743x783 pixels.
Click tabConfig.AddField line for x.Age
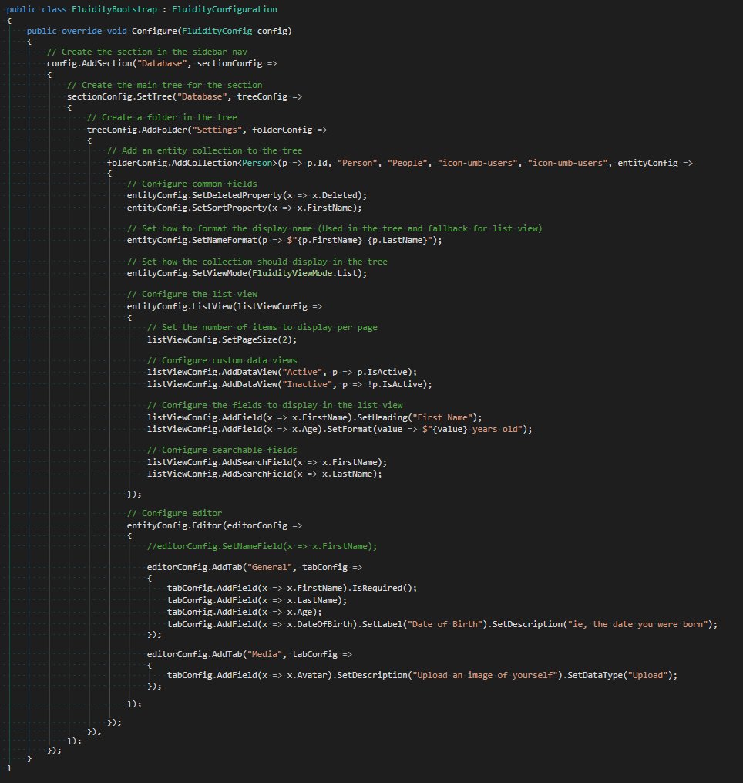tap(244, 613)
